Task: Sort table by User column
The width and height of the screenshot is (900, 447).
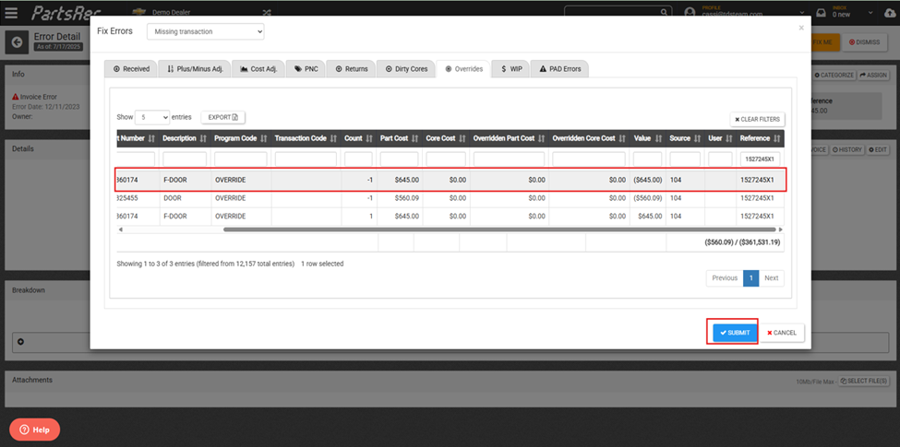Action: (720, 138)
